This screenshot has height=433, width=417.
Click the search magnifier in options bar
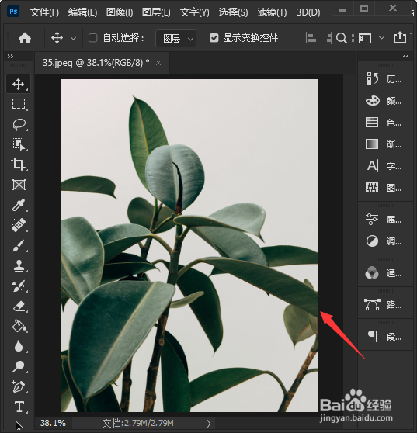[342, 38]
